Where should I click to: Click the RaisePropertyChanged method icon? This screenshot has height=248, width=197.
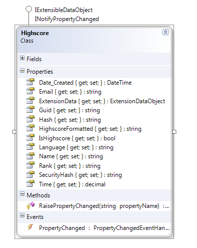click(x=30, y=205)
